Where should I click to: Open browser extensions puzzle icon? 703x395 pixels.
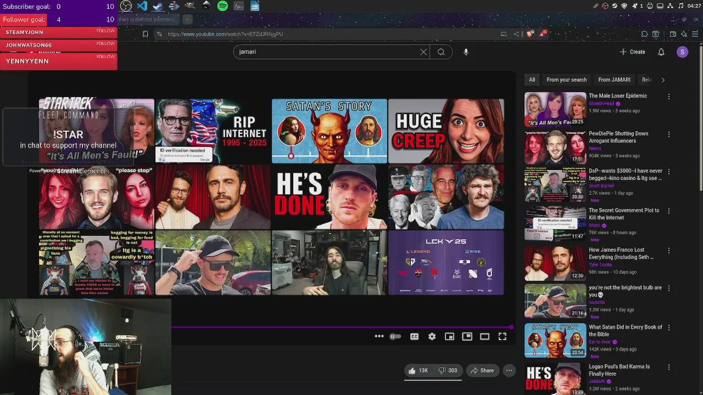(645, 34)
